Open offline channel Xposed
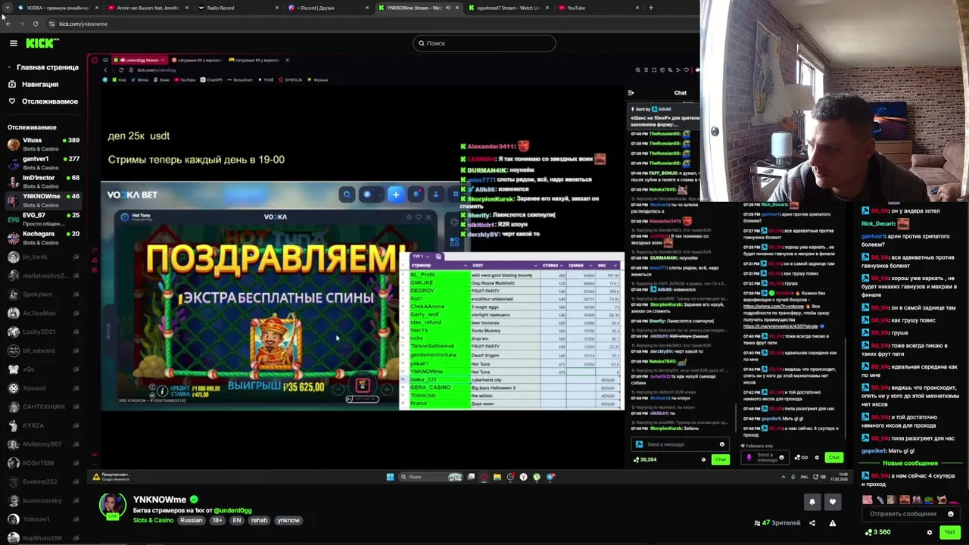969x545 pixels. [42, 388]
